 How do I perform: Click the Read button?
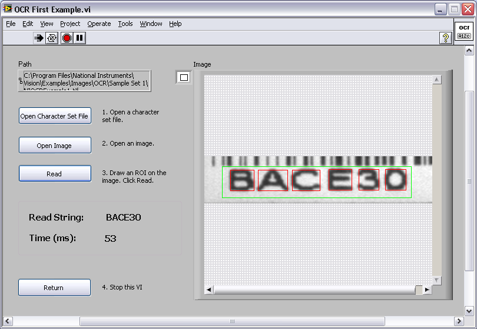55,174
